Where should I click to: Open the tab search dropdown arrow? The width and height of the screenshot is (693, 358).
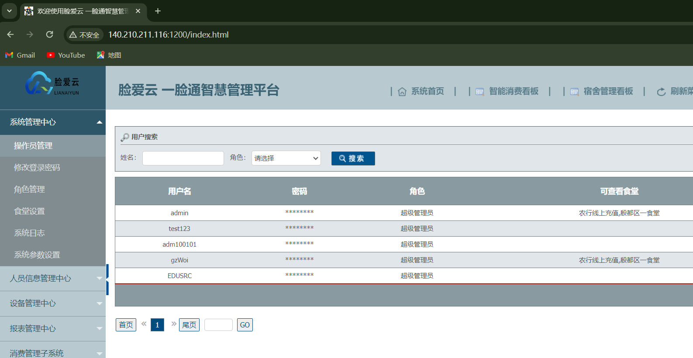(9, 11)
